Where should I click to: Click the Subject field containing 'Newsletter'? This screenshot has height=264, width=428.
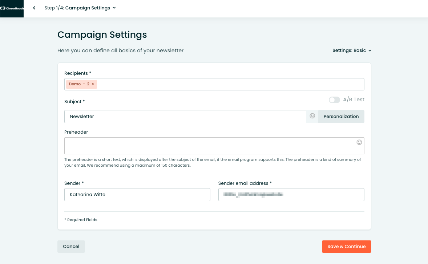coord(182,116)
